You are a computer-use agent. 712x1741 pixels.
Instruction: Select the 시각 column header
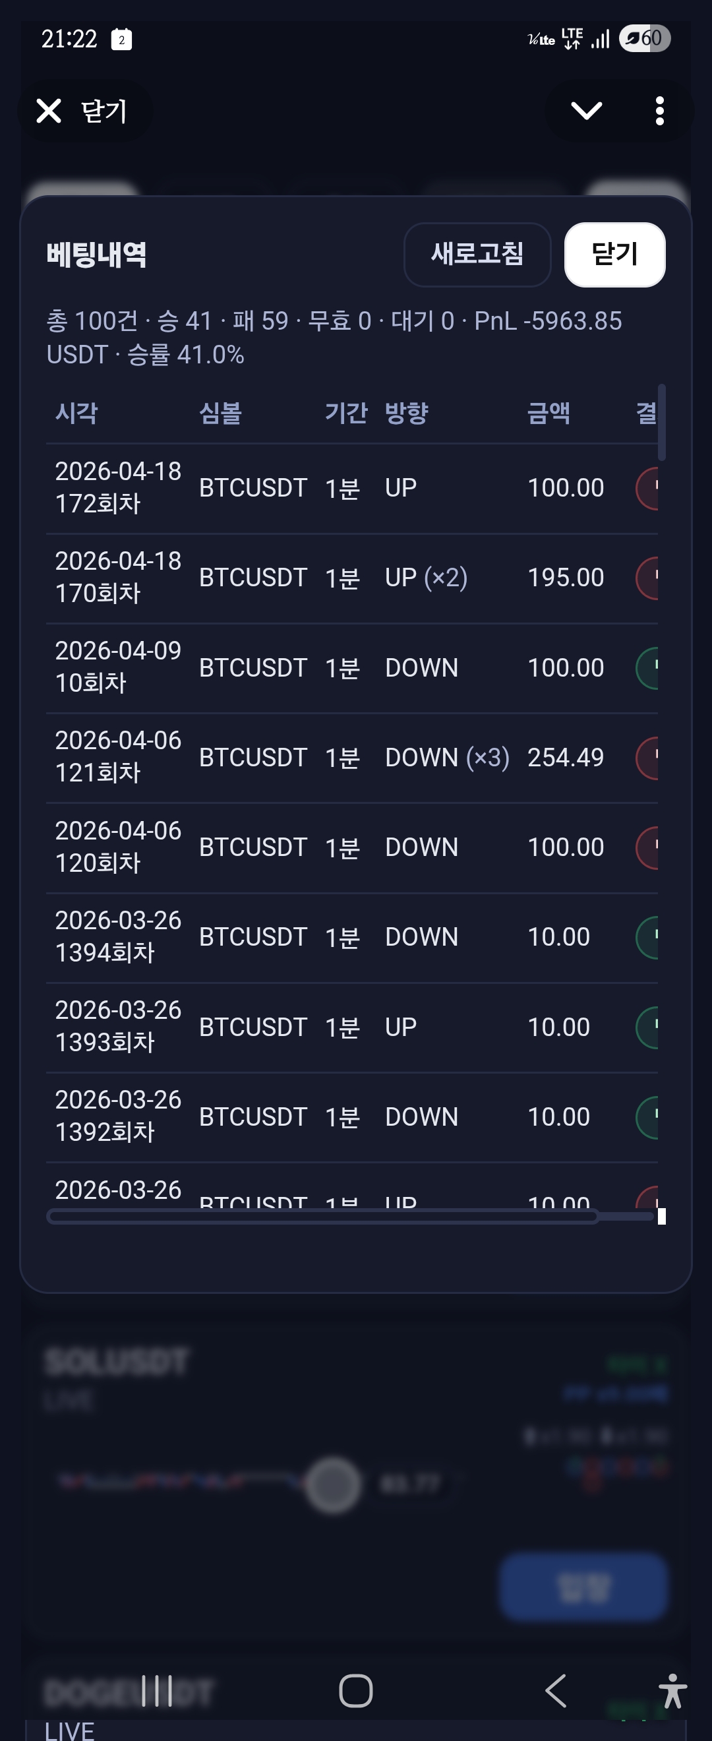point(76,412)
